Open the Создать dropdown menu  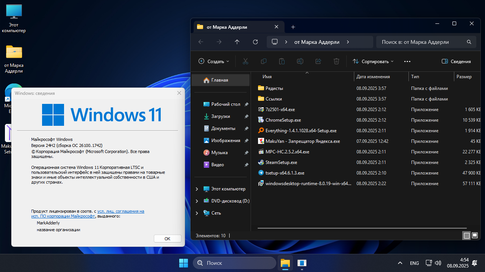(214, 61)
